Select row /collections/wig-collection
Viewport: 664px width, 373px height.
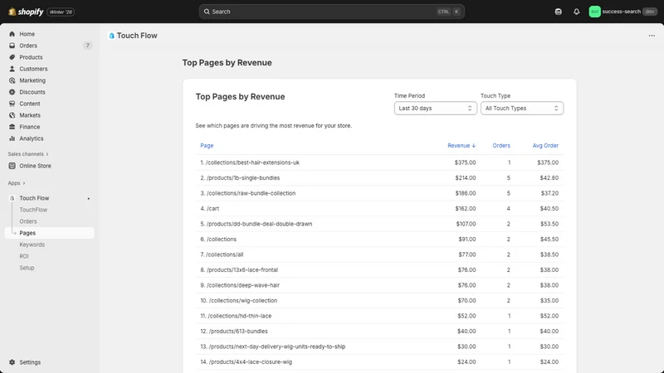click(379, 301)
